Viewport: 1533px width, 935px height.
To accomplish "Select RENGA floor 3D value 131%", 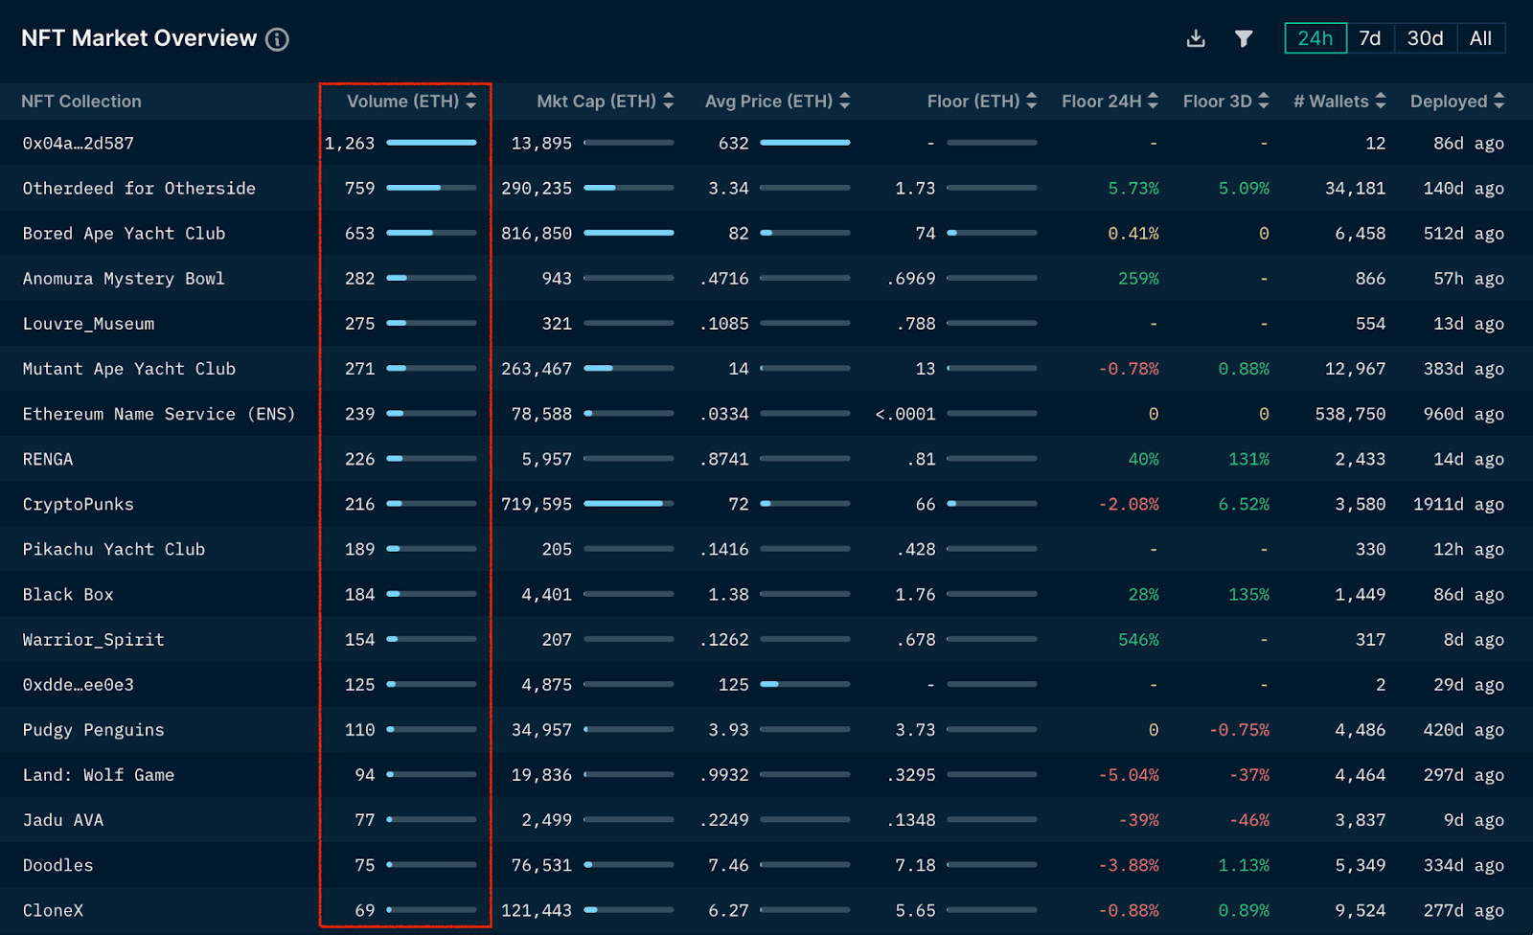I will (x=1248, y=459).
